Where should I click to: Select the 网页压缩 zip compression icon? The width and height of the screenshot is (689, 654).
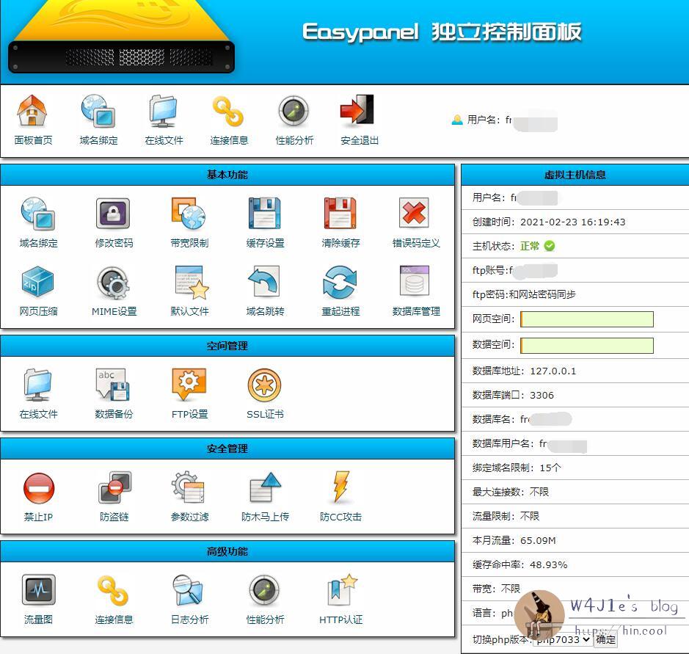click(37, 283)
